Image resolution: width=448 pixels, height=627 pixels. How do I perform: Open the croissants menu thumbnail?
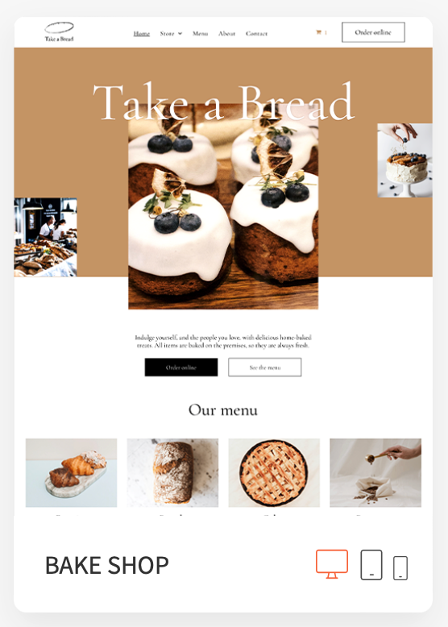(x=71, y=472)
